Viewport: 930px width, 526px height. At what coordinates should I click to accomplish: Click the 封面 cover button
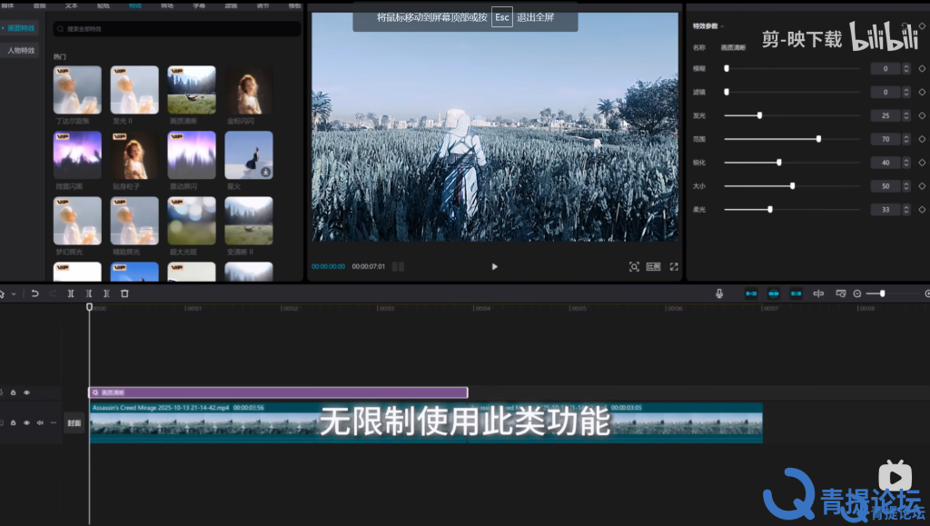[x=74, y=422]
